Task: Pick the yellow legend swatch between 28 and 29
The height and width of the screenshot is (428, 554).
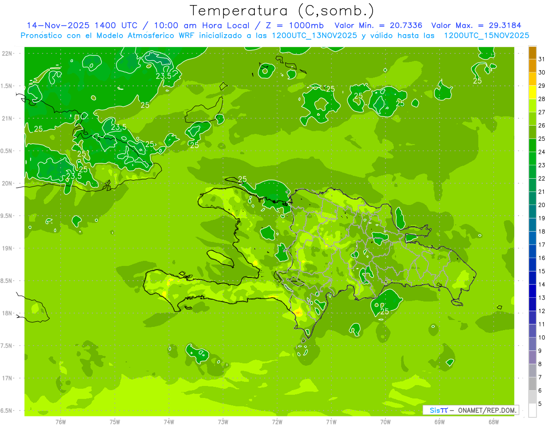Action: [x=532, y=92]
